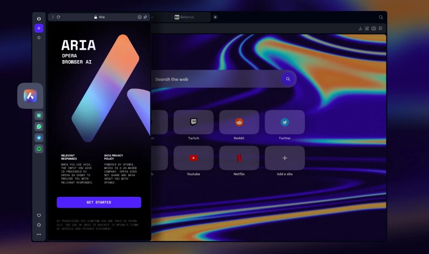Show history using the clock icon

39,225
